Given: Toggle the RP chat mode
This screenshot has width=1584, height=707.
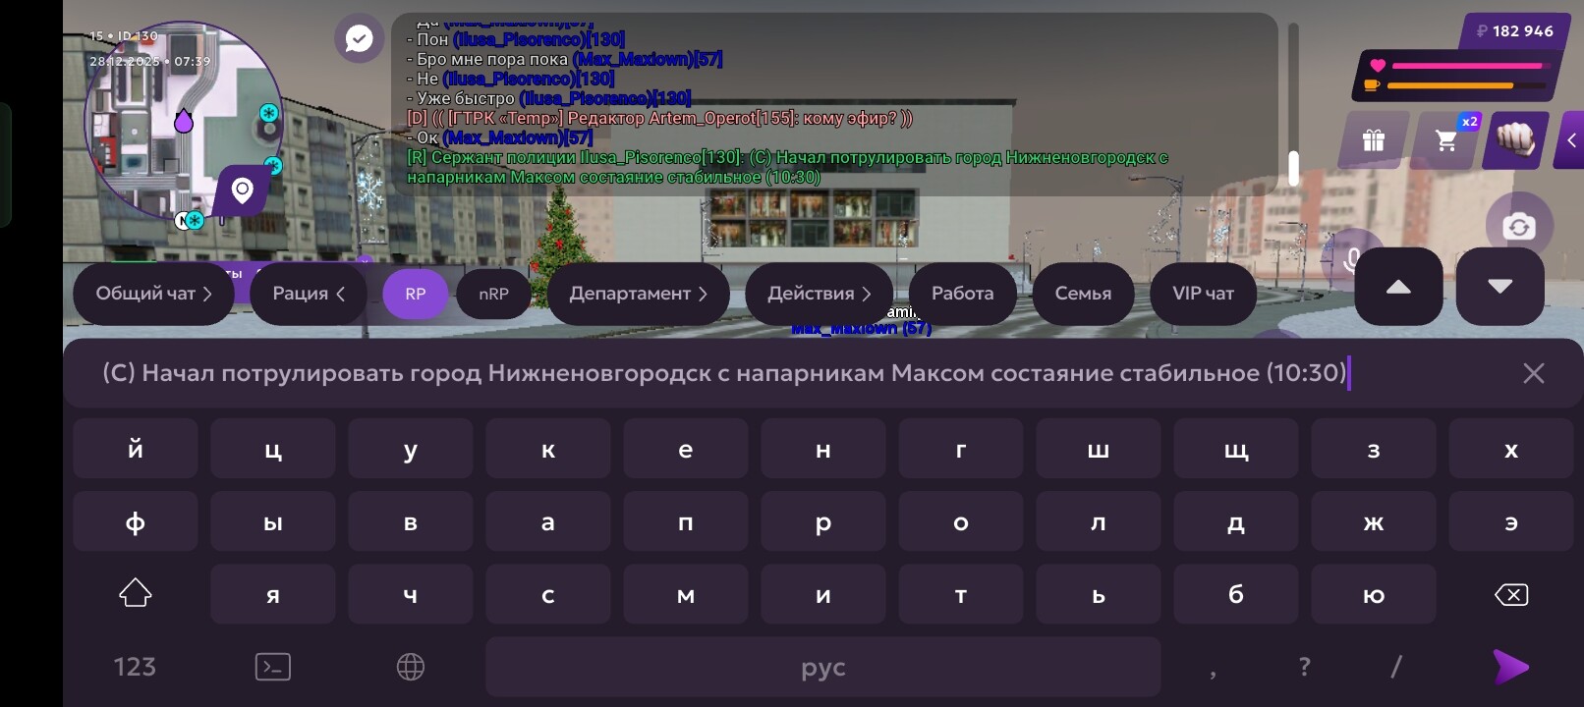Looking at the screenshot, I should (415, 294).
